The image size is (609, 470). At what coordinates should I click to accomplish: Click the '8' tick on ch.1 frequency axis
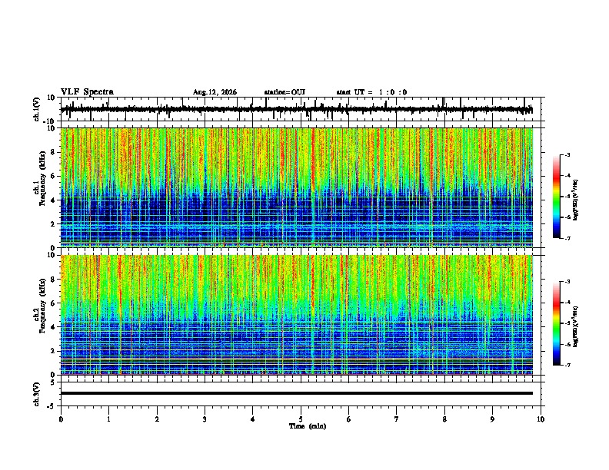[x=53, y=152]
